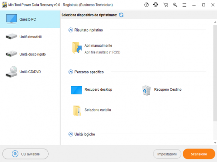Refresh the device list with blue arrows icon

tap(121, 15)
